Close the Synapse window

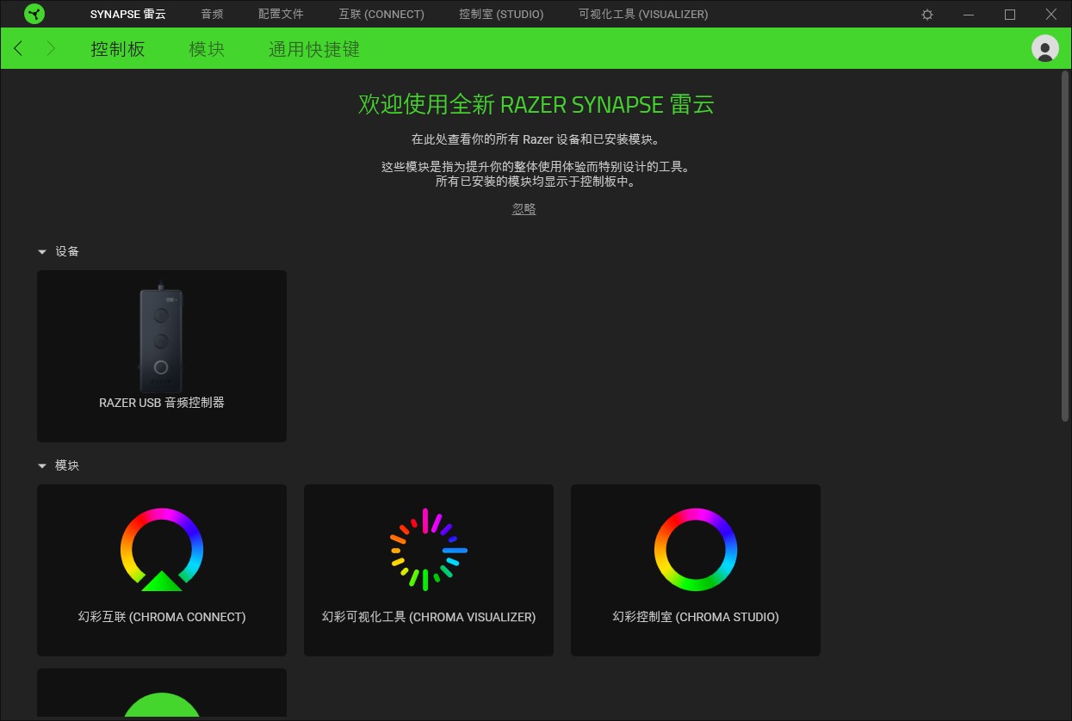[x=1051, y=15]
